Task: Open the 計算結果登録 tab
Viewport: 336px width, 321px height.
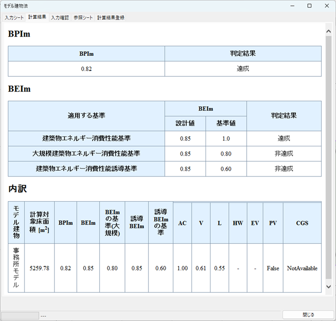Action: point(111,18)
